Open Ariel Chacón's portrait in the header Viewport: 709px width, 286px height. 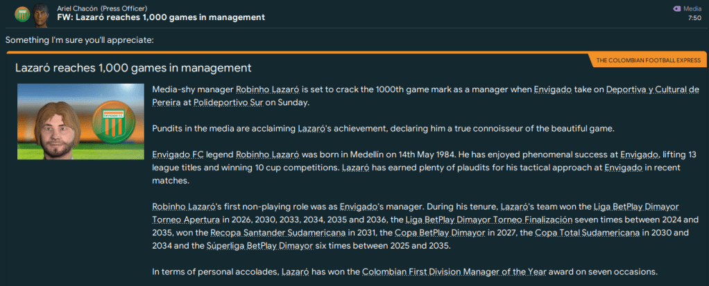pyautogui.click(x=43, y=12)
